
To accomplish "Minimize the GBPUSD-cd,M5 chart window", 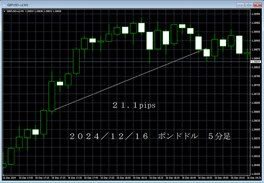I will (x=240, y=5).
